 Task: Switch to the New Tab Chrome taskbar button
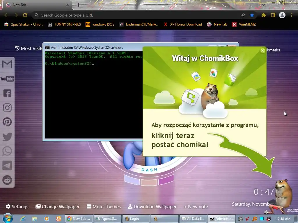pyautogui.click(x=79, y=219)
